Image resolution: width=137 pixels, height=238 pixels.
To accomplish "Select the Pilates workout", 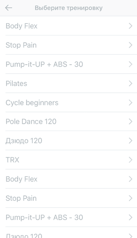I will [x=68, y=83].
